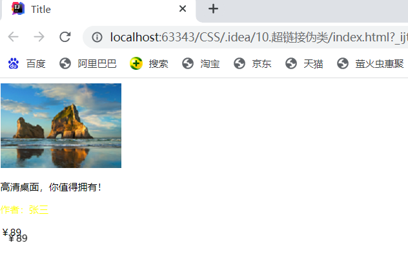The width and height of the screenshot is (408, 263).
Task: Click the yellow 作者：张三 link
Action: (25, 209)
